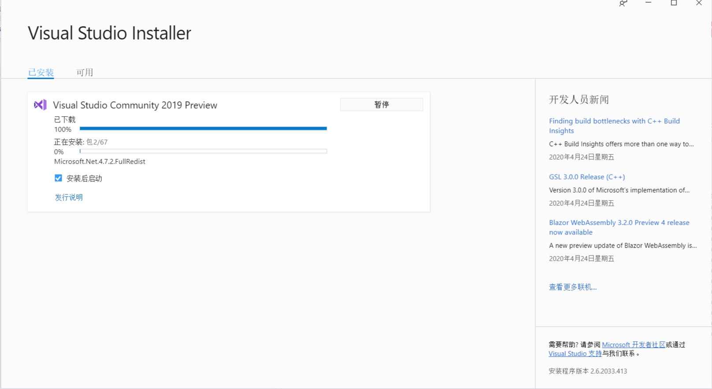Viewport: 712px width, 389px height.
Task: Click 查看更多联机 to view more news
Action: pyautogui.click(x=572, y=287)
